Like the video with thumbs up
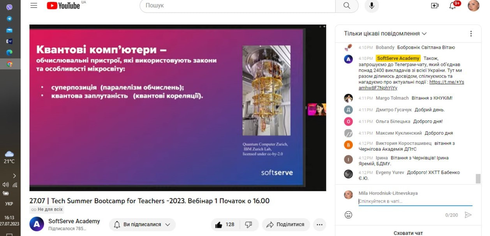 coord(225,225)
